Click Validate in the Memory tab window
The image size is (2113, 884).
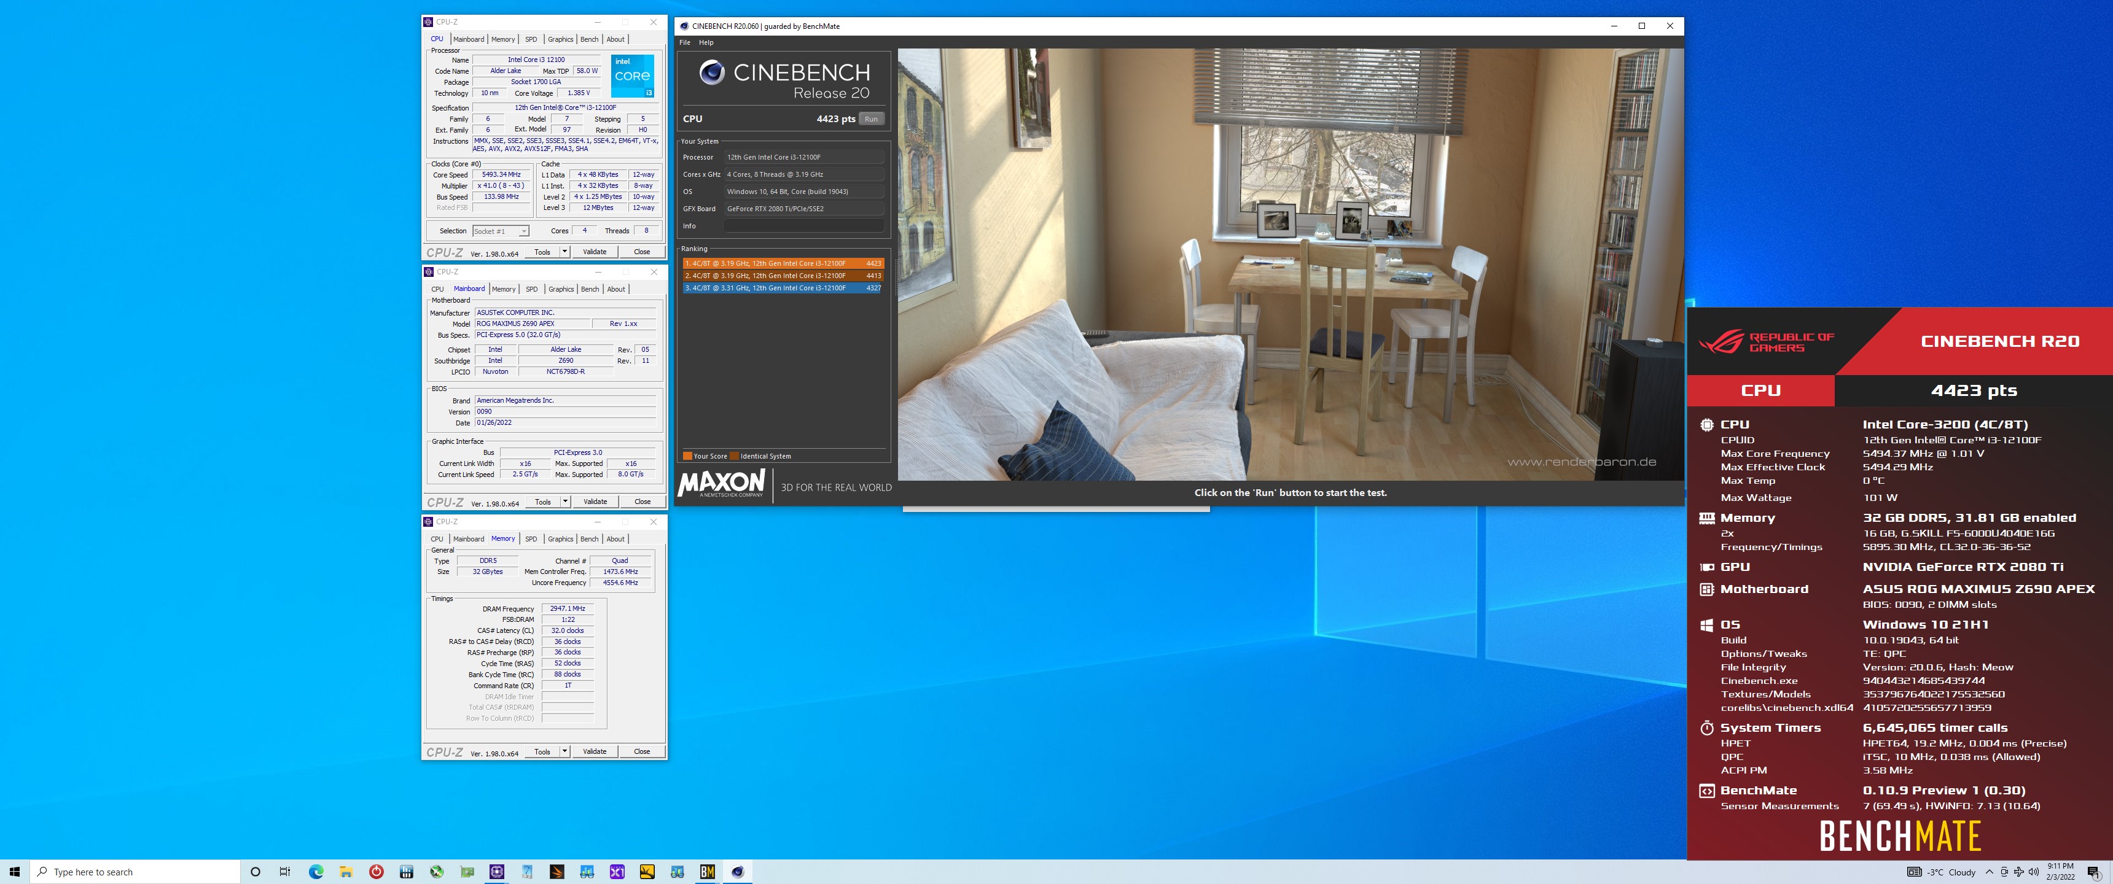click(595, 751)
